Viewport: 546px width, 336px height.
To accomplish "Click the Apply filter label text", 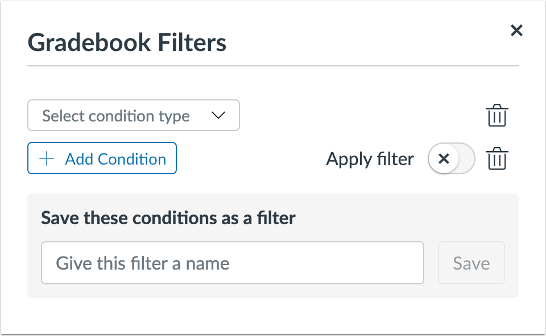I will coord(370,159).
